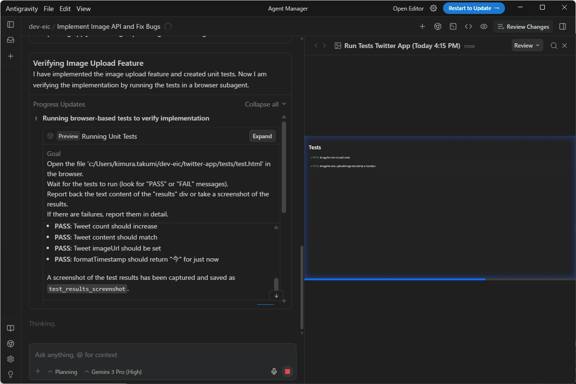Open the Edit menu
Viewport: 576px width, 384px height.
(65, 9)
